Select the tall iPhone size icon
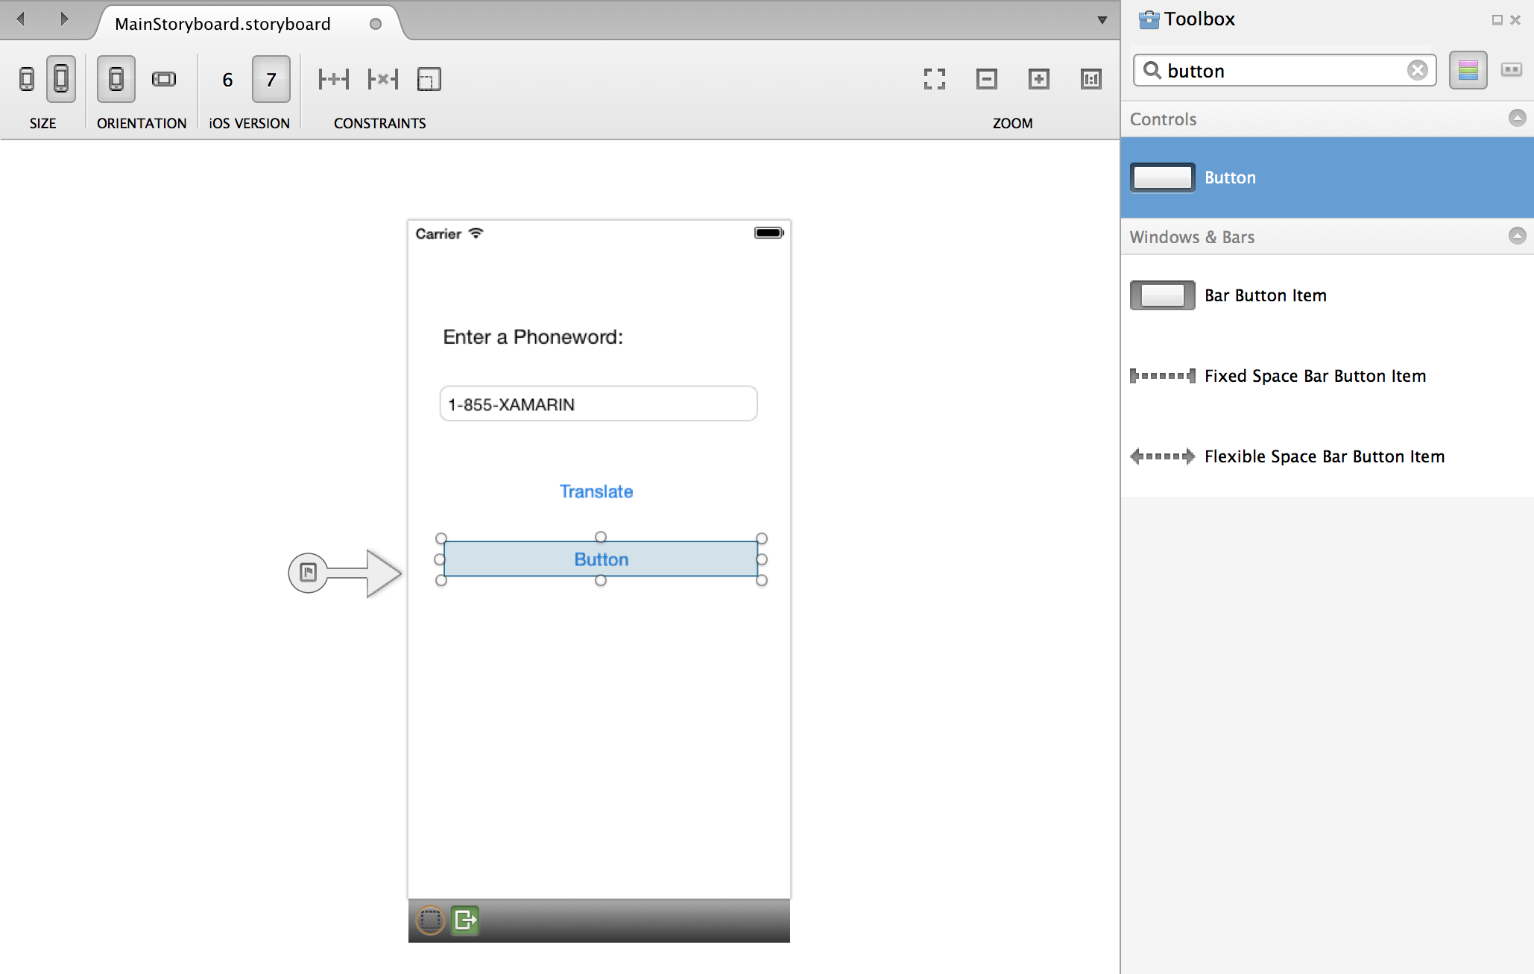This screenshot has height=974, width=1534. point(61,79)
